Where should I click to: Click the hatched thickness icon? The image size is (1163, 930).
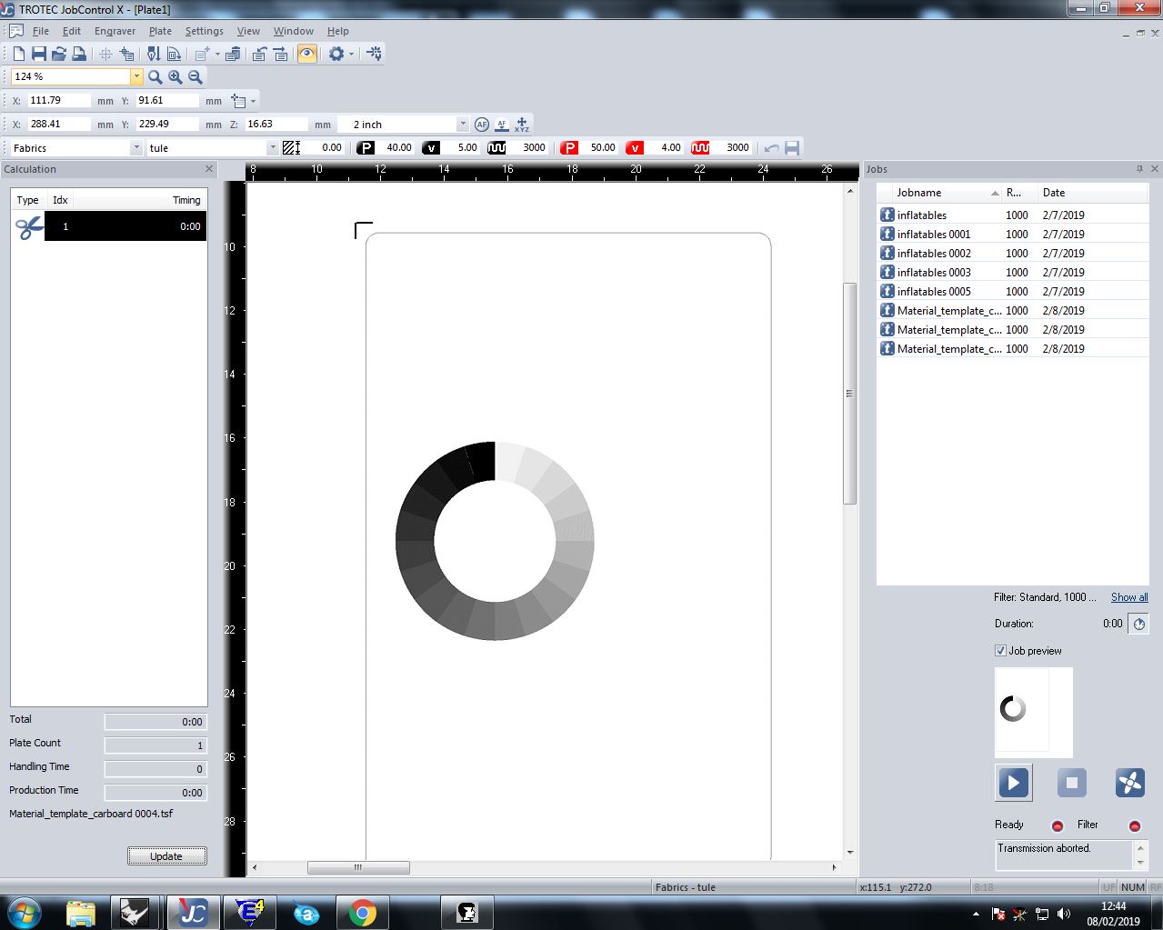[x=291, y=147]
